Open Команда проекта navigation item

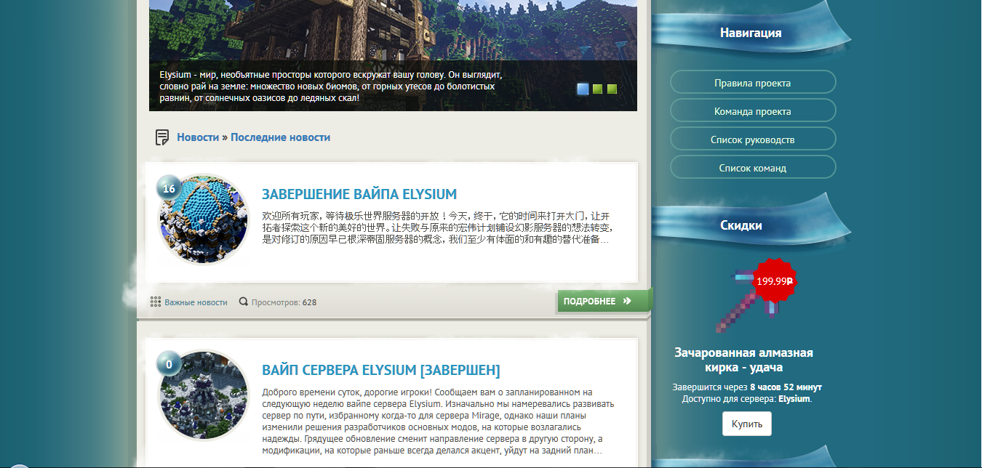tap(753, 110)
